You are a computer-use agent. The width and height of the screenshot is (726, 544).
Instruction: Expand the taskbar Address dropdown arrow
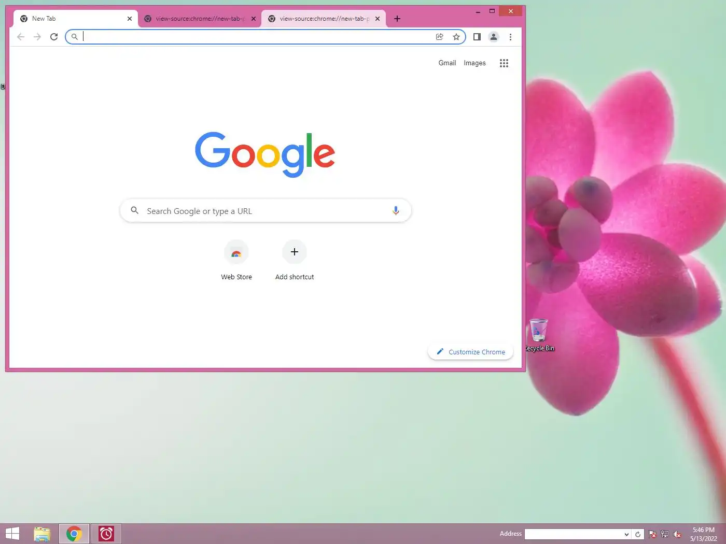tap(626, 534)
